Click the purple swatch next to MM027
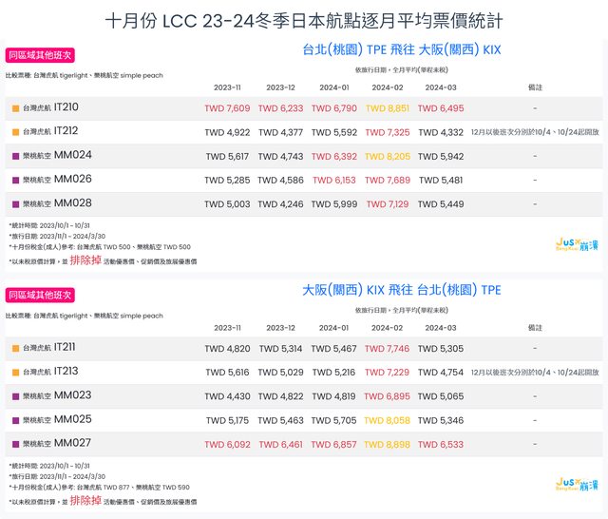Screen dimensions: 608x519 [x=15, y=444]
